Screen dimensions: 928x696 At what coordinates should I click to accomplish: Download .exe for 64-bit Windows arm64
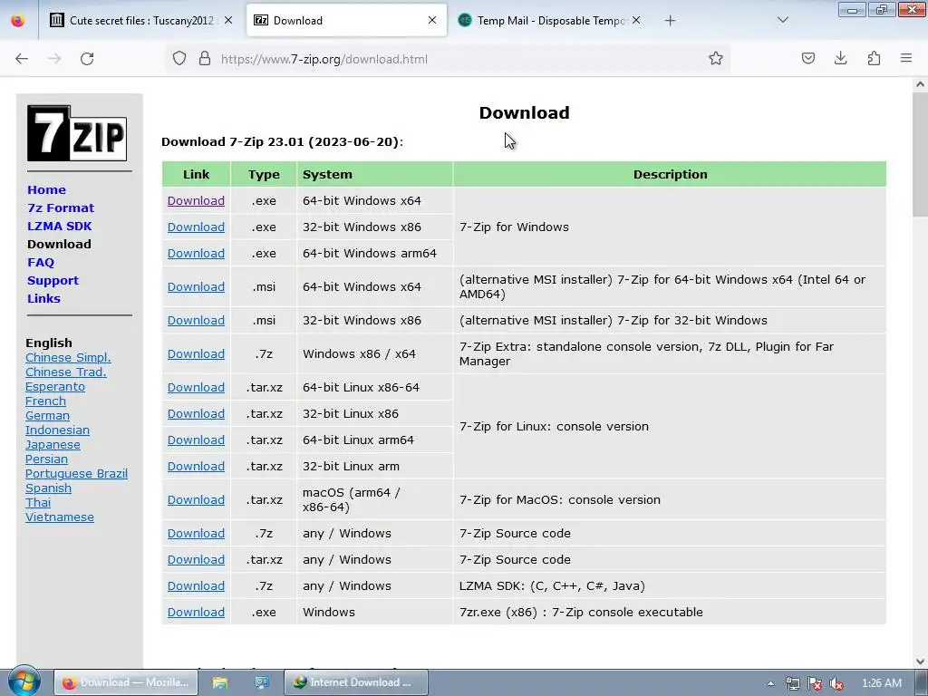point(196,254)
